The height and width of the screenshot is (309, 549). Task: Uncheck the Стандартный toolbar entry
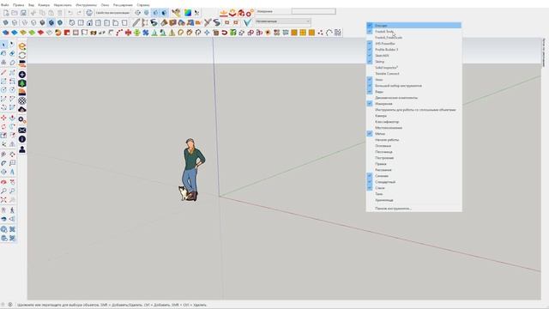point(413,182)
